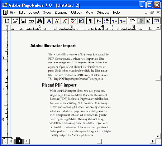Select the right master page R icon

[x=11, y=141]
